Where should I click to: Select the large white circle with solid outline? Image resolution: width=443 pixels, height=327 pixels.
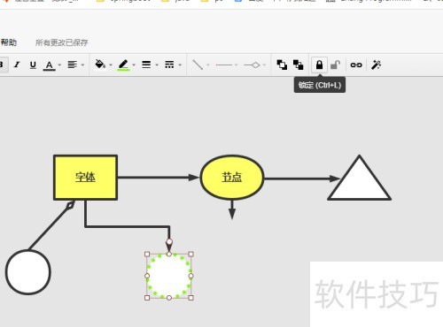pyautogui.click(x=28, y=272)
